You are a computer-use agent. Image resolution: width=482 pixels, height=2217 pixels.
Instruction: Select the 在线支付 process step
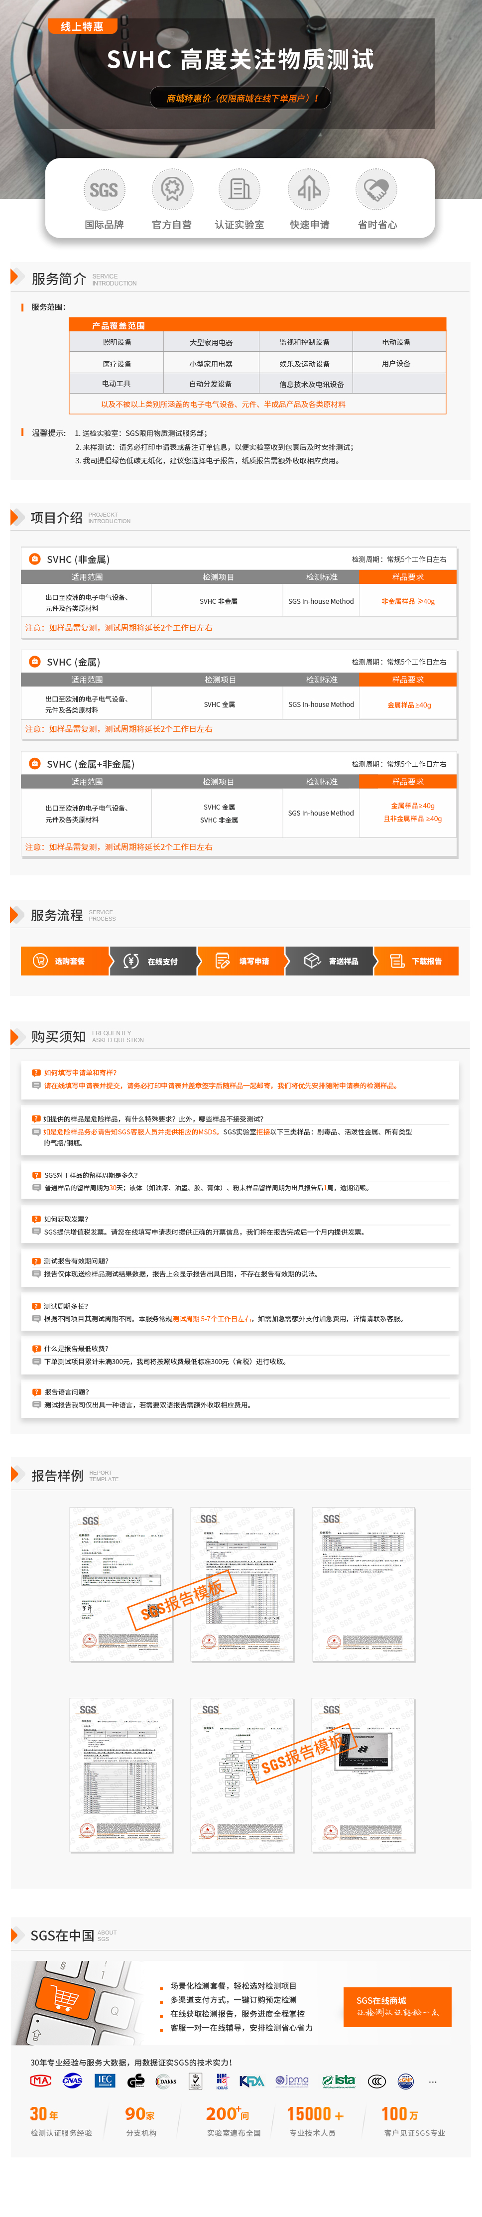pyautogui.click(x=154, y=961)
